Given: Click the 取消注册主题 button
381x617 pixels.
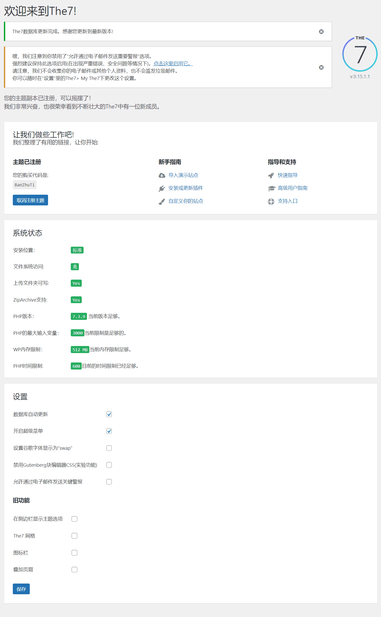Looking at the screenshot, I should click(30, 200).
